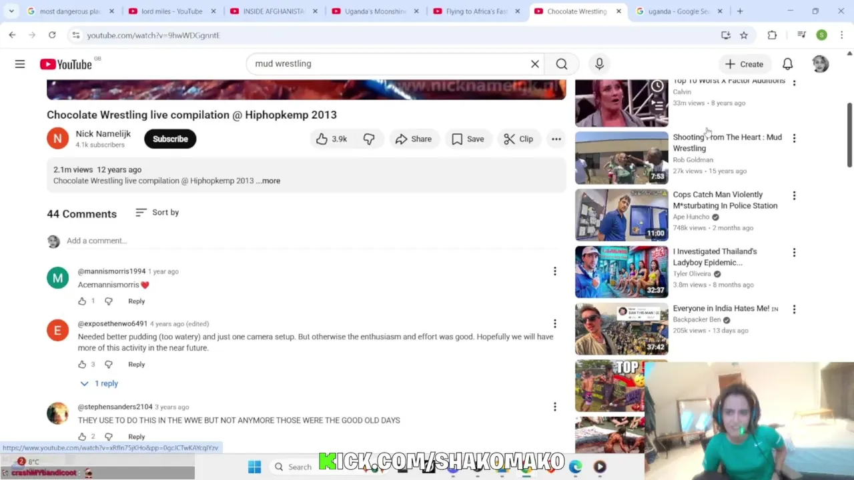Open the notifications bell
The image size is (854, 480).
point(787,64)
